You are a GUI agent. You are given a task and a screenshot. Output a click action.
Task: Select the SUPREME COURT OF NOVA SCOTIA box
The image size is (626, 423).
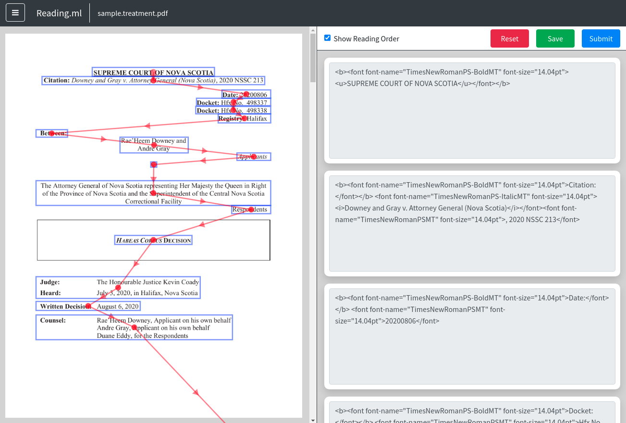153,72
